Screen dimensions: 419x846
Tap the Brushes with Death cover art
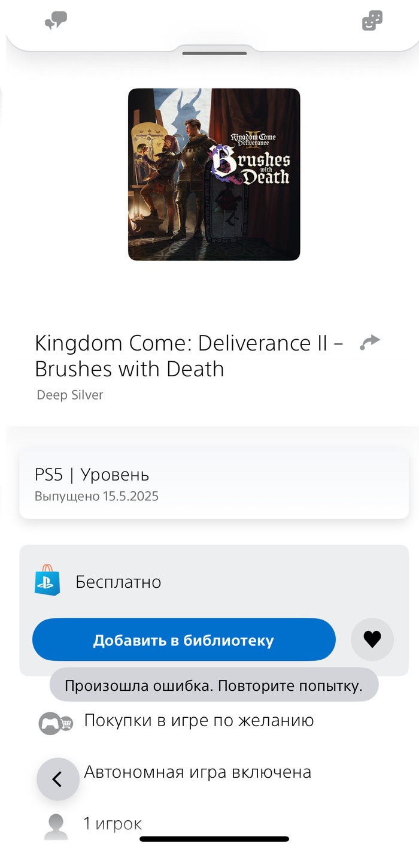coord(214,174)
